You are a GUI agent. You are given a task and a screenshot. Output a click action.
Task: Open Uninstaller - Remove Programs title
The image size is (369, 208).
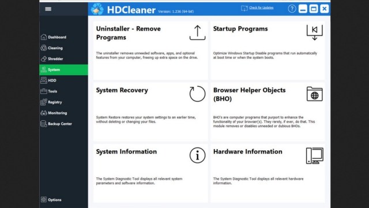[x=128, y=33]
